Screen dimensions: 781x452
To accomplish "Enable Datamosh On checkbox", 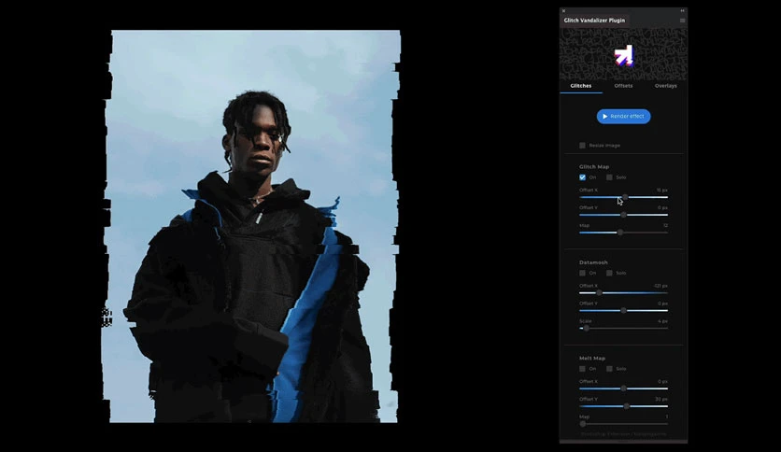I will pos(582,273).
